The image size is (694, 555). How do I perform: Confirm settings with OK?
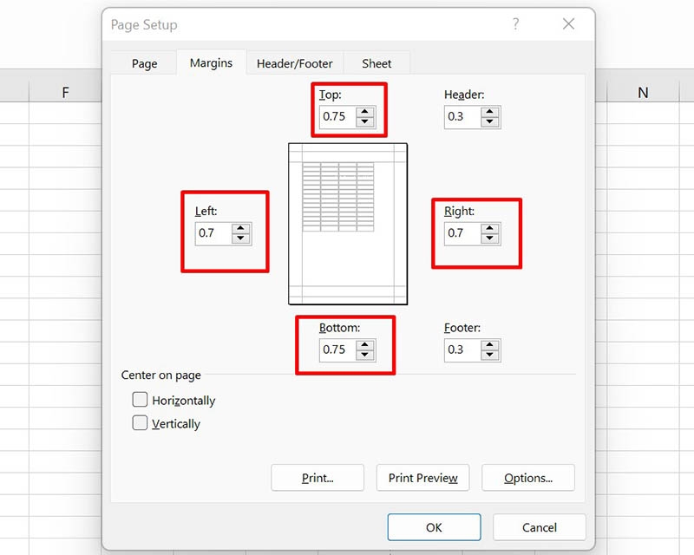(x=434, y=527)
